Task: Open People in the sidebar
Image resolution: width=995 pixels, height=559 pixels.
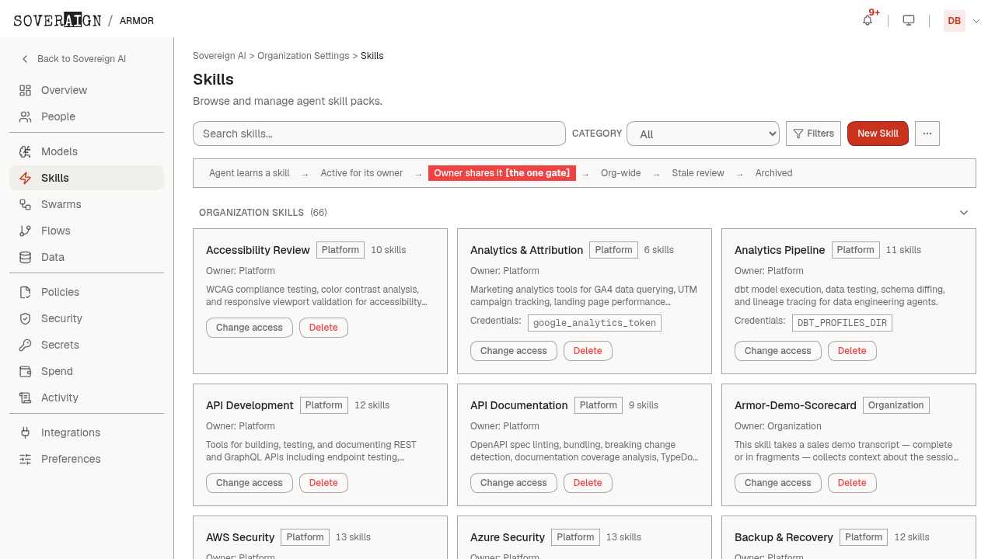Action: tap(87, 116)
